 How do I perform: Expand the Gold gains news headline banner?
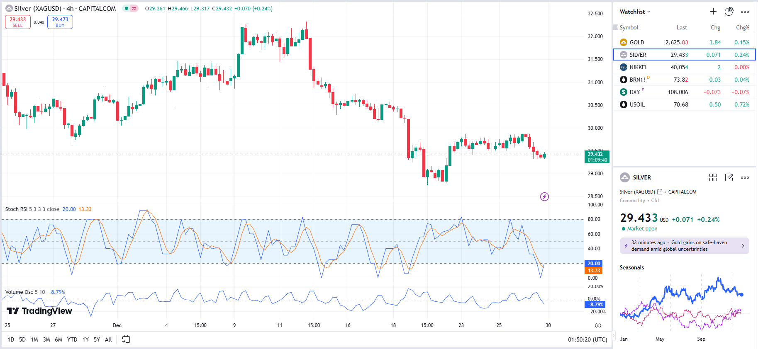coord(685,246)
